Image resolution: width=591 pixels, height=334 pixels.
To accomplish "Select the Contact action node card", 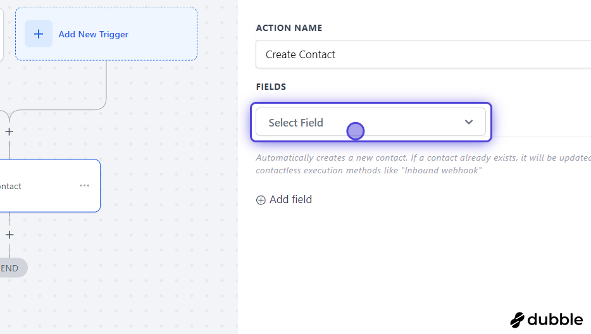I will (49, 186).
